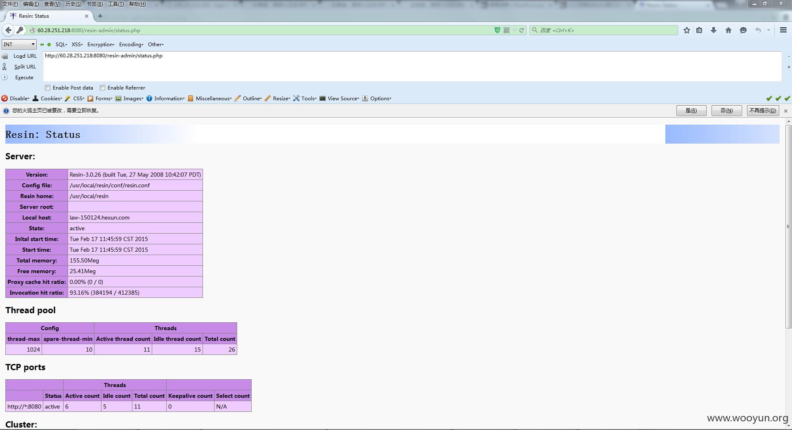Open the 工具(T) menu

pyautogui.click(x=116, y=4)
